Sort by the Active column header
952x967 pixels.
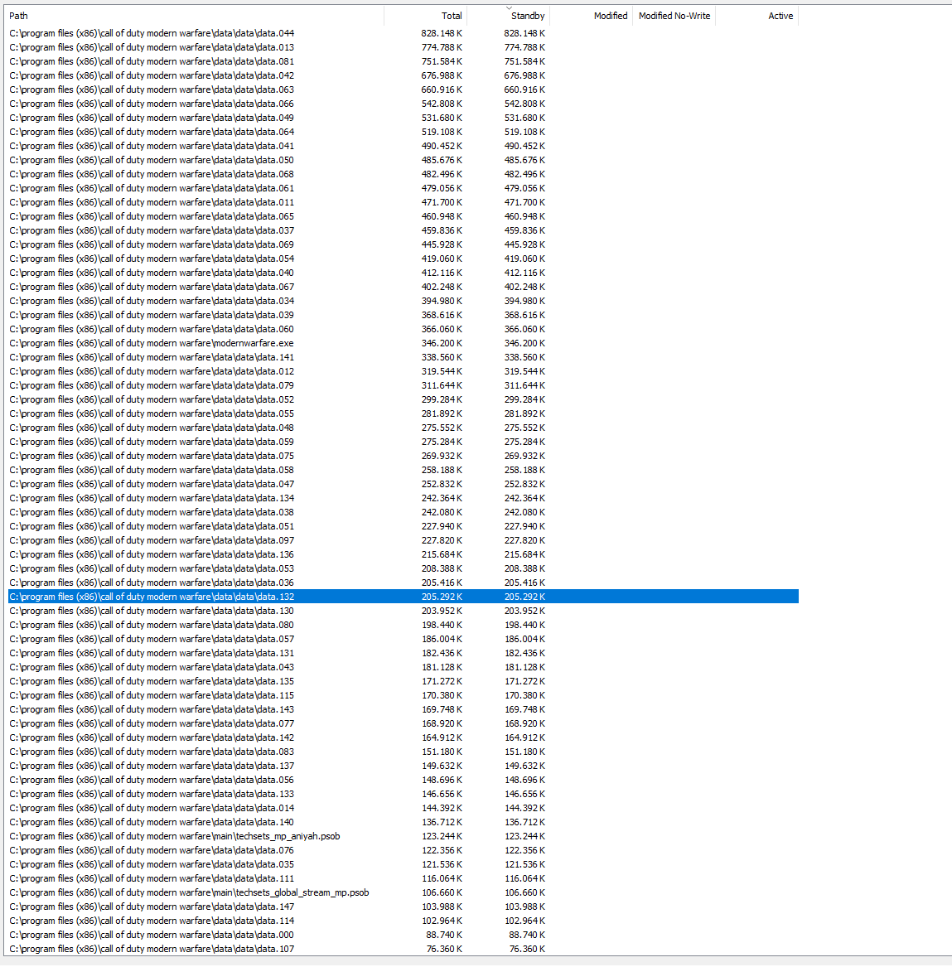756,16
